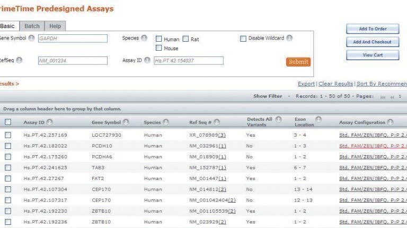Click help icon in Exon Location header
This screenshot has height=228, width=407.
318,119
